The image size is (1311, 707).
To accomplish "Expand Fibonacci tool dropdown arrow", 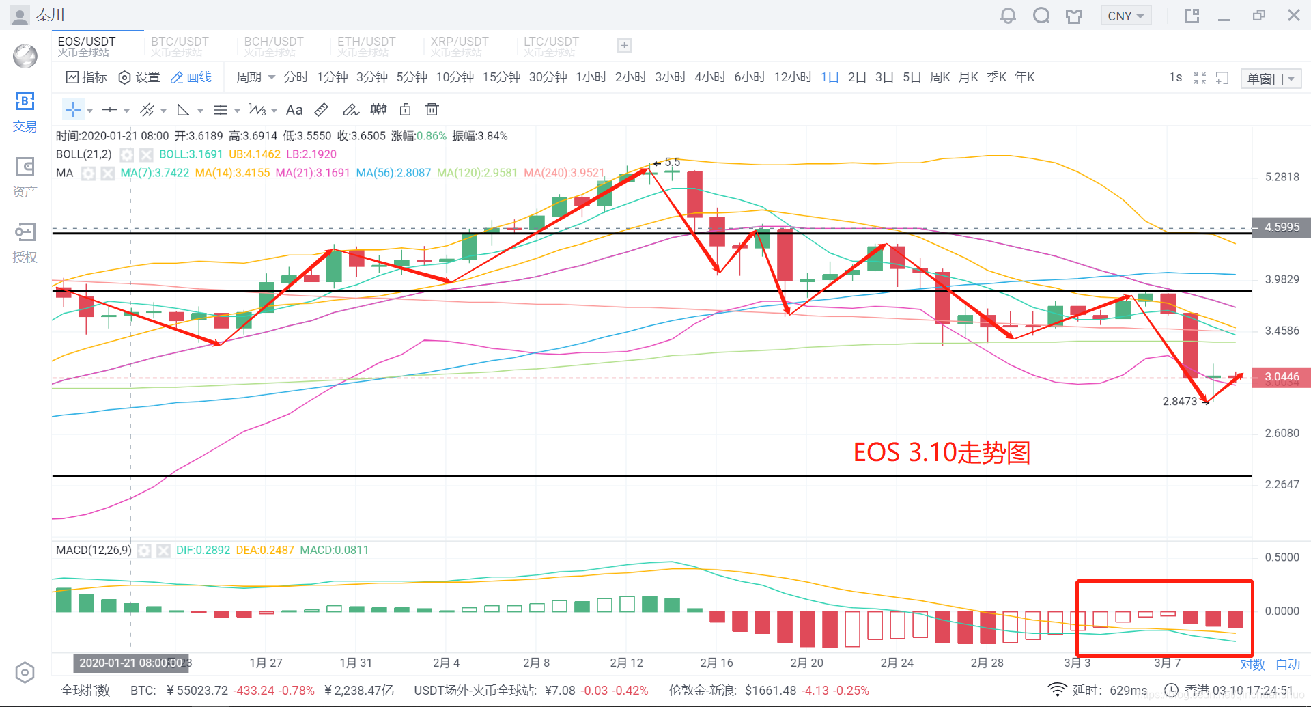I will [x=237, y=111].
